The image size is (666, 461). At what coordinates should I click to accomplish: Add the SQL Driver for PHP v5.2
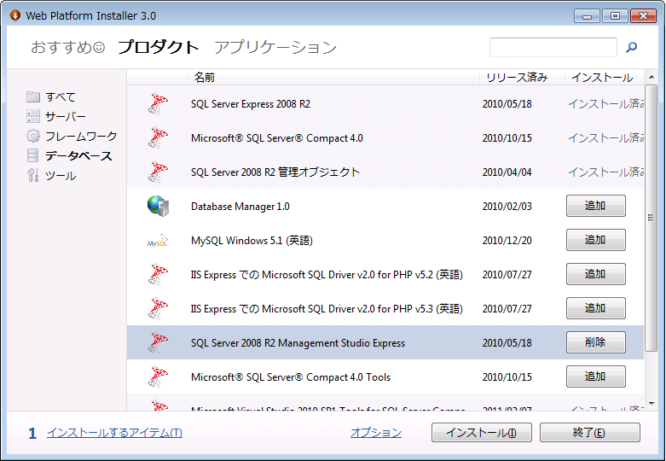click(x=595, y=274)
